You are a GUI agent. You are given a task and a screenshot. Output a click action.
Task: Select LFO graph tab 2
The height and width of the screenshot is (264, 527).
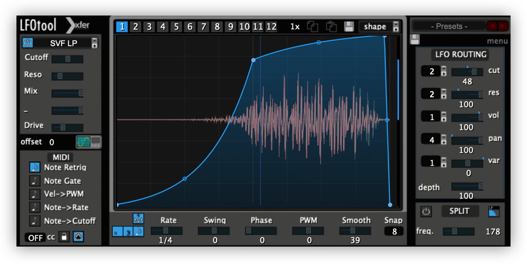(135, 26)
